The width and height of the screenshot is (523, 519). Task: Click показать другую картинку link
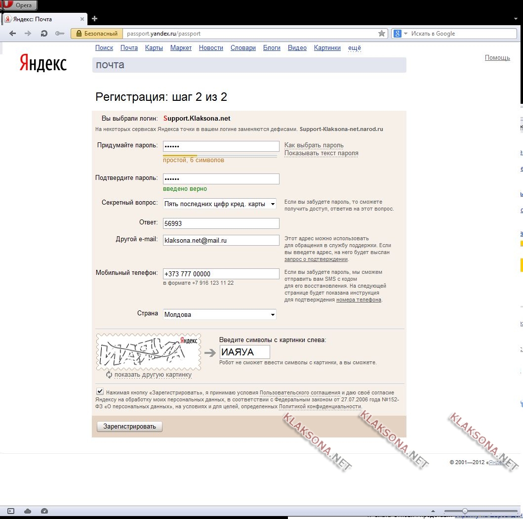153,375
